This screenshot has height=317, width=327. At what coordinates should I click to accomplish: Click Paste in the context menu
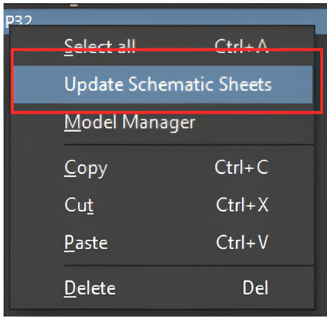tap(86, 243)
